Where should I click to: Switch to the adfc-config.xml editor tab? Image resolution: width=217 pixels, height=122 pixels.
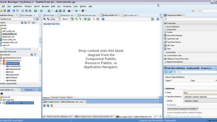click(x=130, y=15)
